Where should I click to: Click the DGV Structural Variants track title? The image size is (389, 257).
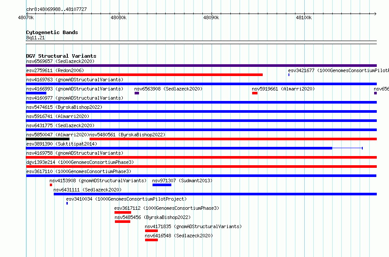(61, 56)
